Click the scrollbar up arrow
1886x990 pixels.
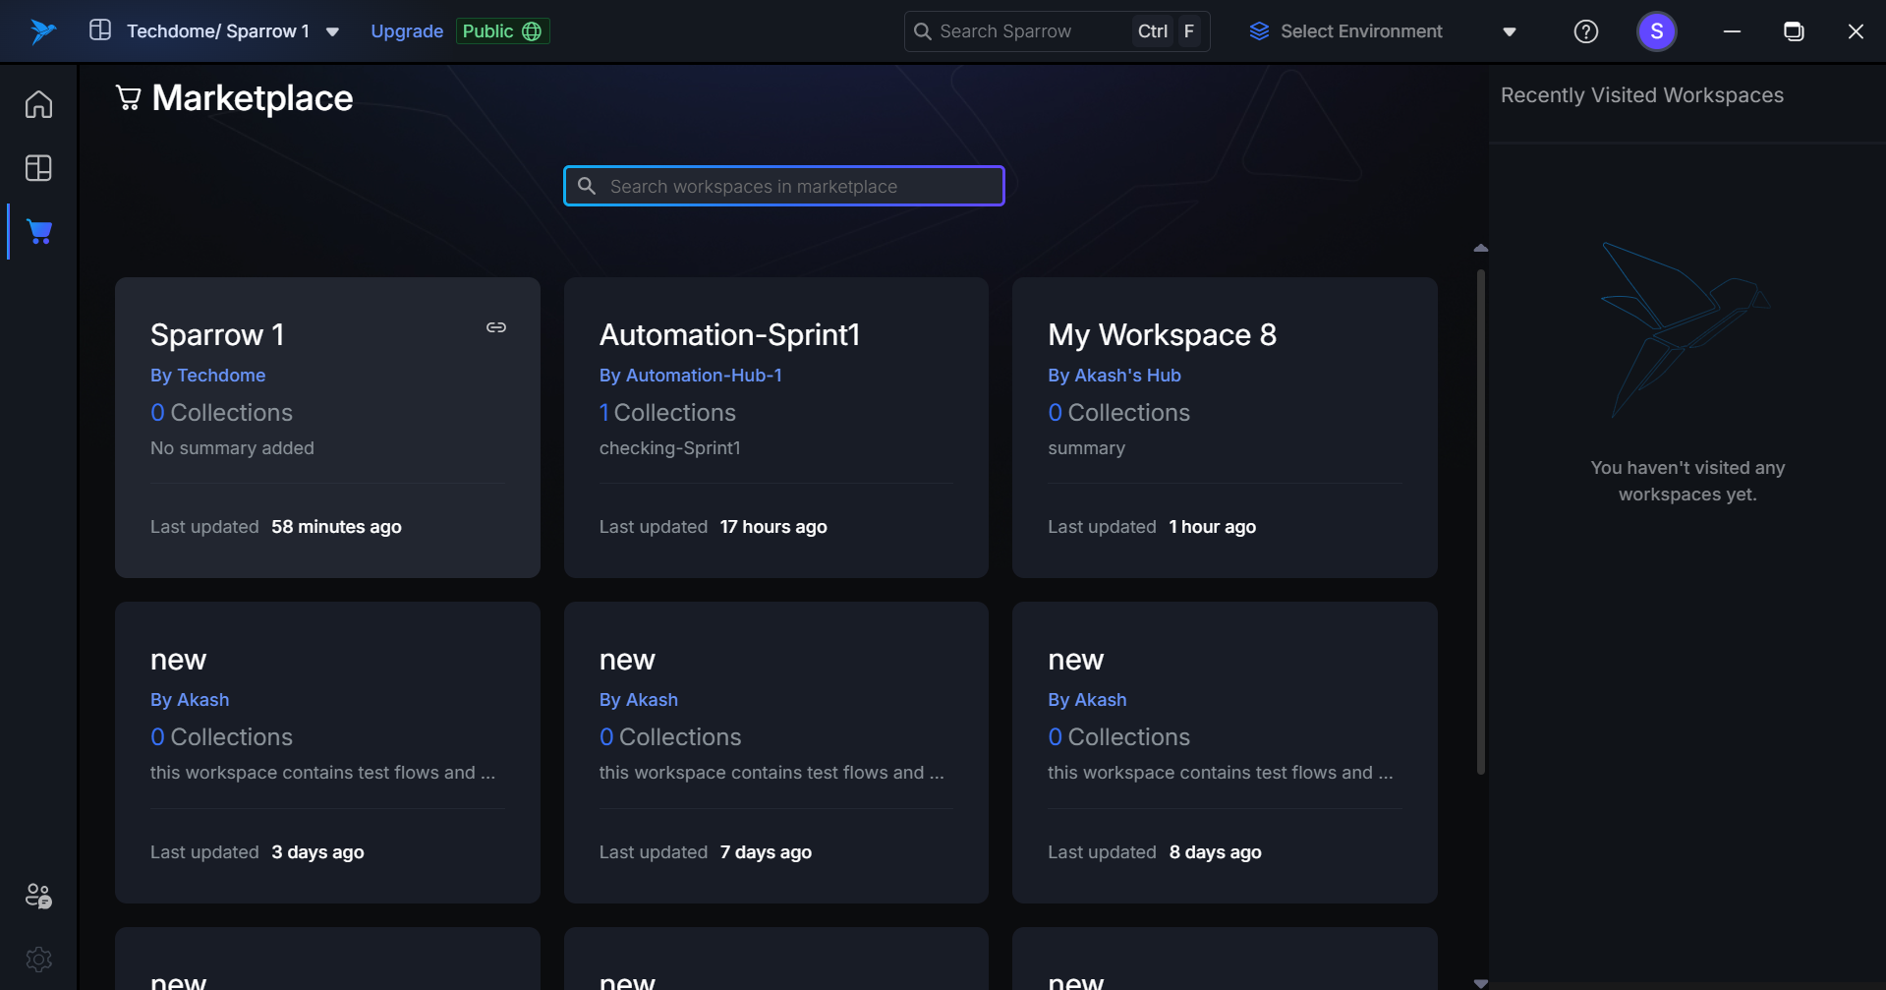tap(1480, 249)
